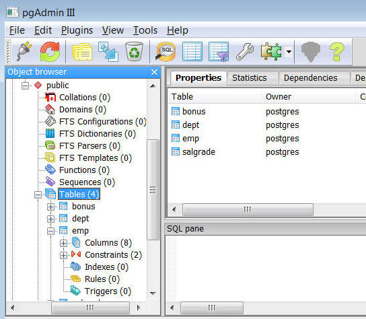View data grid toolbar icon
The height and width of the screenshot is (319, 366).
point(192,51)
